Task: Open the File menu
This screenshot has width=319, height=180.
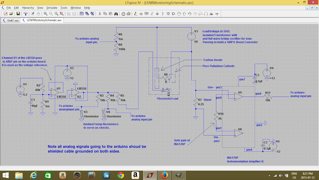Action: (9, 8)
